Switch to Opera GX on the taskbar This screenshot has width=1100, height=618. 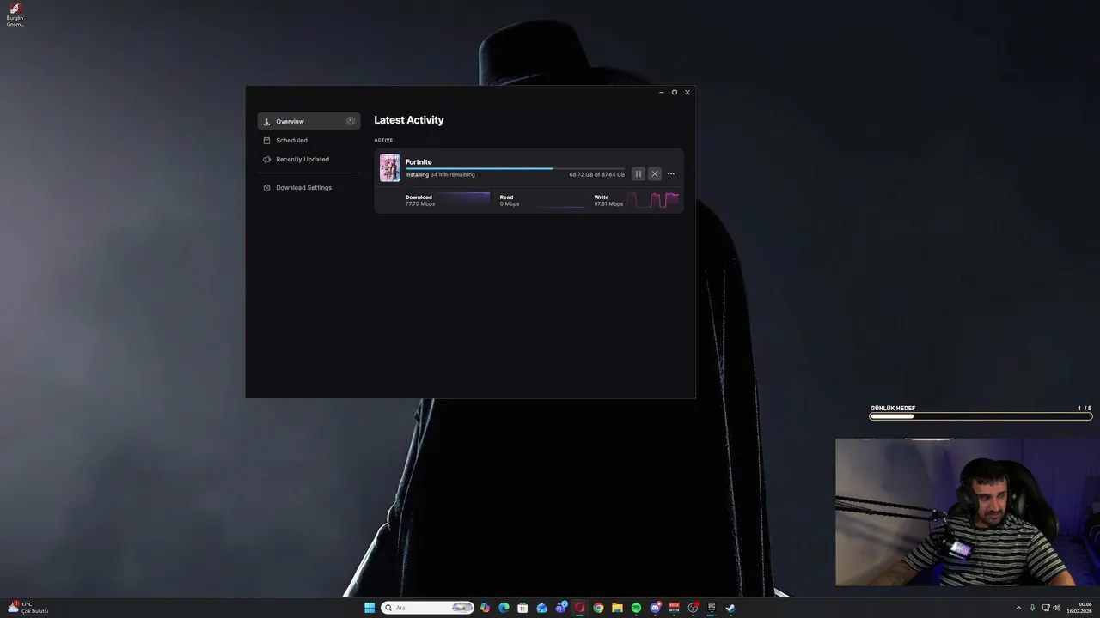(579, 608)
